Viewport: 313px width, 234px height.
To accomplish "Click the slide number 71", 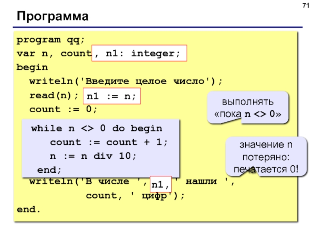I will click(306, 5).
